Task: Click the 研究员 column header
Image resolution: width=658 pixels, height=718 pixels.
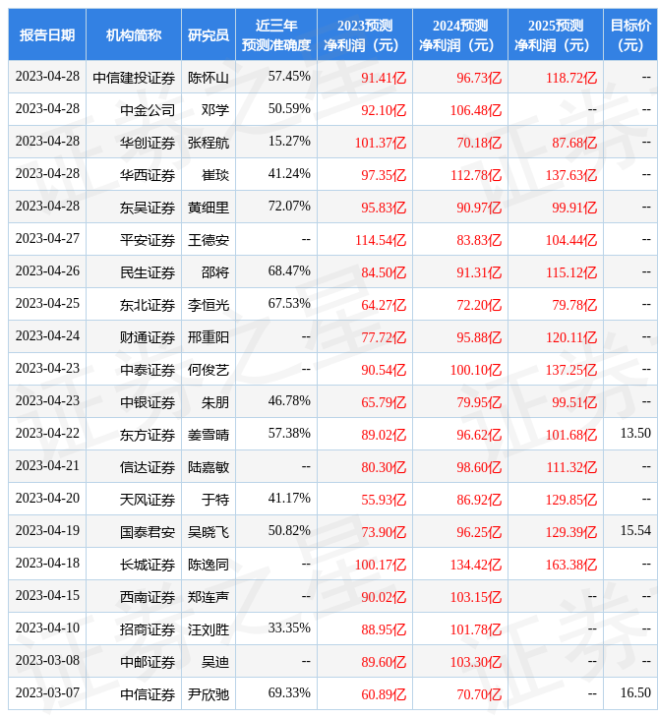Action: [x=209, y=34]
